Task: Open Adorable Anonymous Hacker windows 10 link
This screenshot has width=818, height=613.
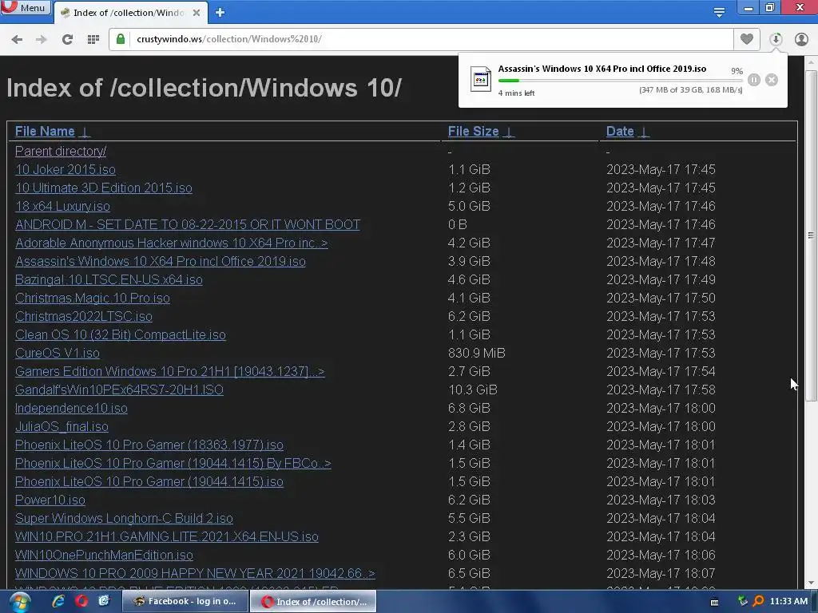Action: (172, 243)
